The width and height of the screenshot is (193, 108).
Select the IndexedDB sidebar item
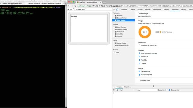click(x=120, y=32)
